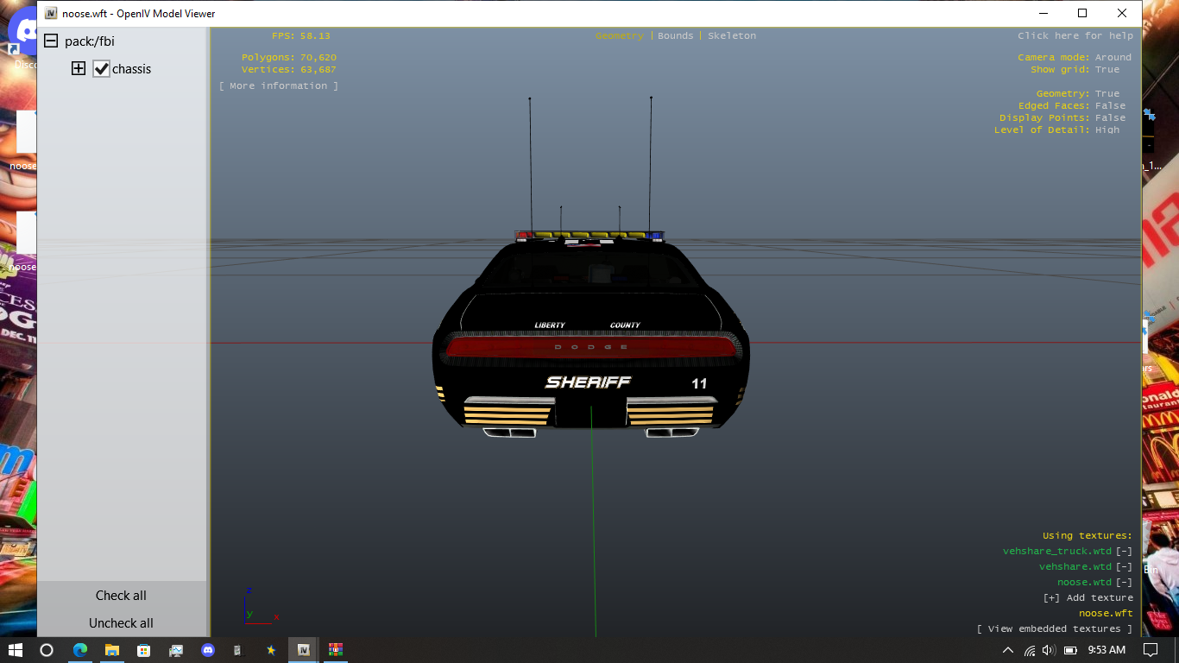Click the volume speaker tray icon

(x=1049, y=650)
